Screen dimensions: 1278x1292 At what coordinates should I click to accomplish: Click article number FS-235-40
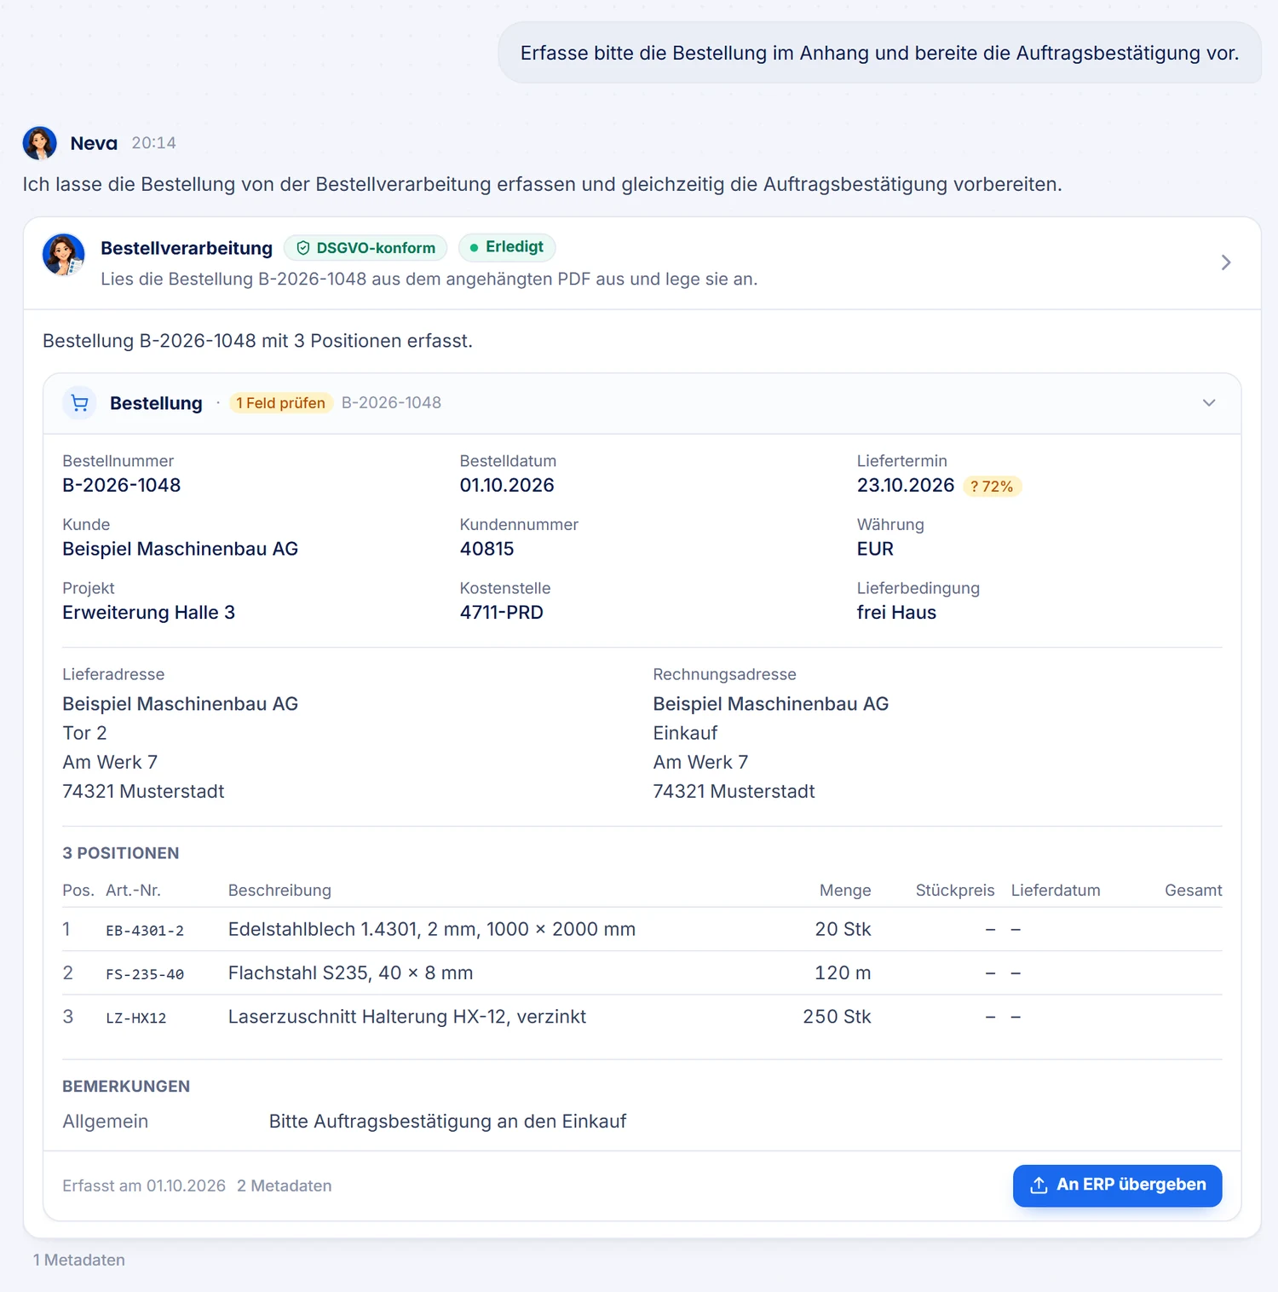click(145, 974)
